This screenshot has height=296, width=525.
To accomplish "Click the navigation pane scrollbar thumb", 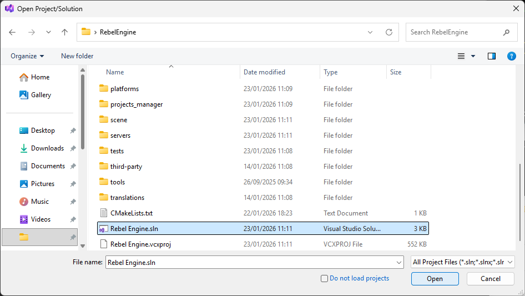I will pos(83,112).
